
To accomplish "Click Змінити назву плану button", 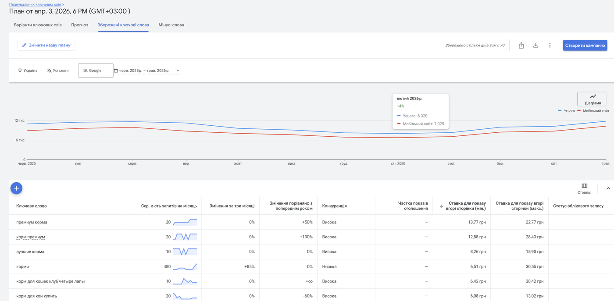I will [46, 45].
